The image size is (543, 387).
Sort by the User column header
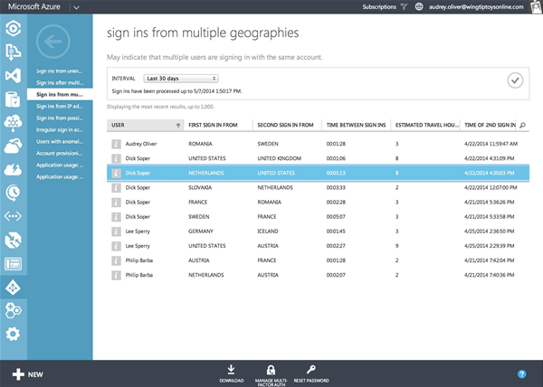pos(145,125)
